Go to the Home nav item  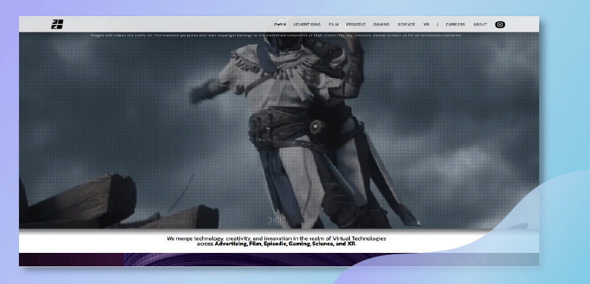tap(279, 24)
